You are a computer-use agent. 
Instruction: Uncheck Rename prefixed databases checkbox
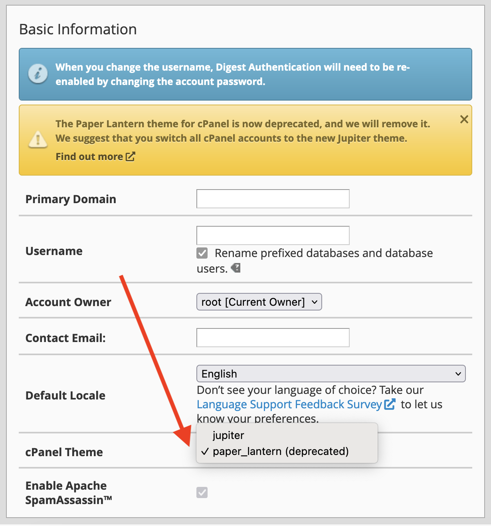tap(202, 253)
